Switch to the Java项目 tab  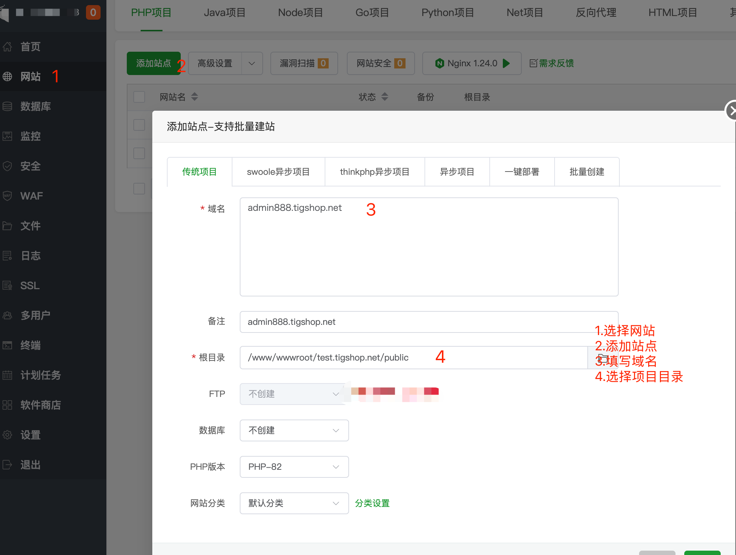tap(225, 13)
